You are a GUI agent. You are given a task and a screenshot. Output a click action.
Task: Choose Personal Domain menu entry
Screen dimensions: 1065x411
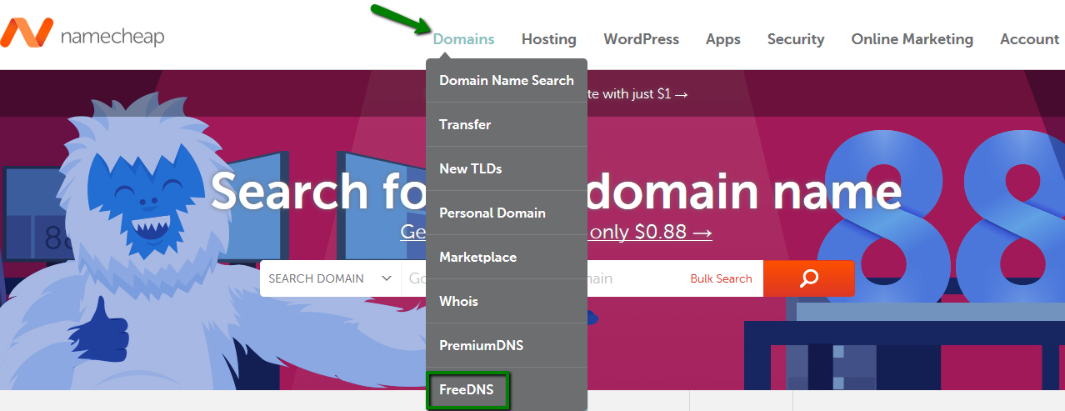point(507,213)
